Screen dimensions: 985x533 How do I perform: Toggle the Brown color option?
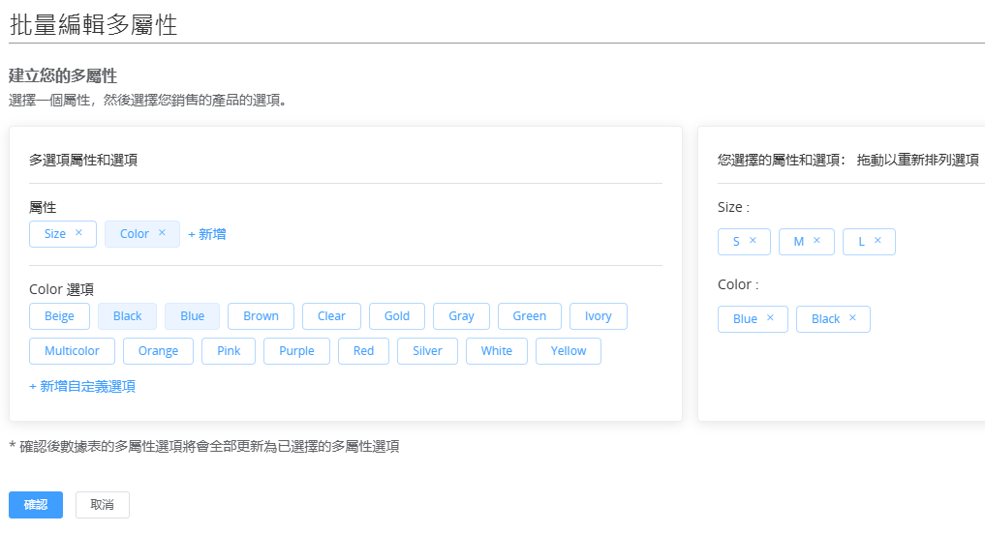click(261, 316)
